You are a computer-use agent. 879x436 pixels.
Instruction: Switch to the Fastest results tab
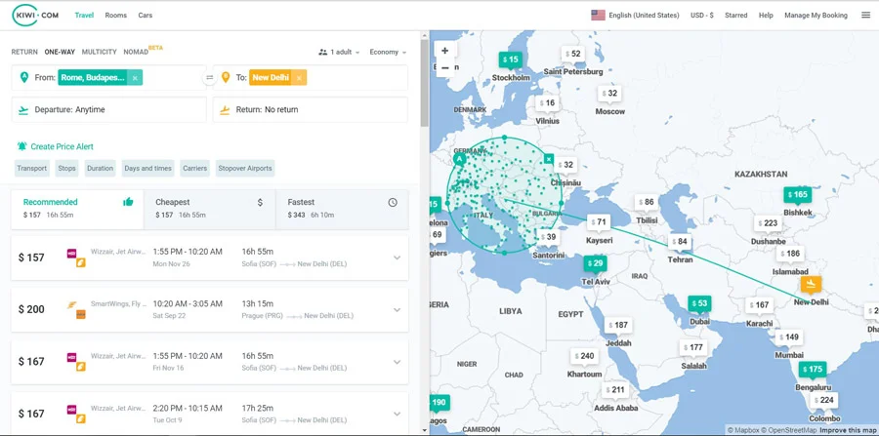(x=343, y=209)
